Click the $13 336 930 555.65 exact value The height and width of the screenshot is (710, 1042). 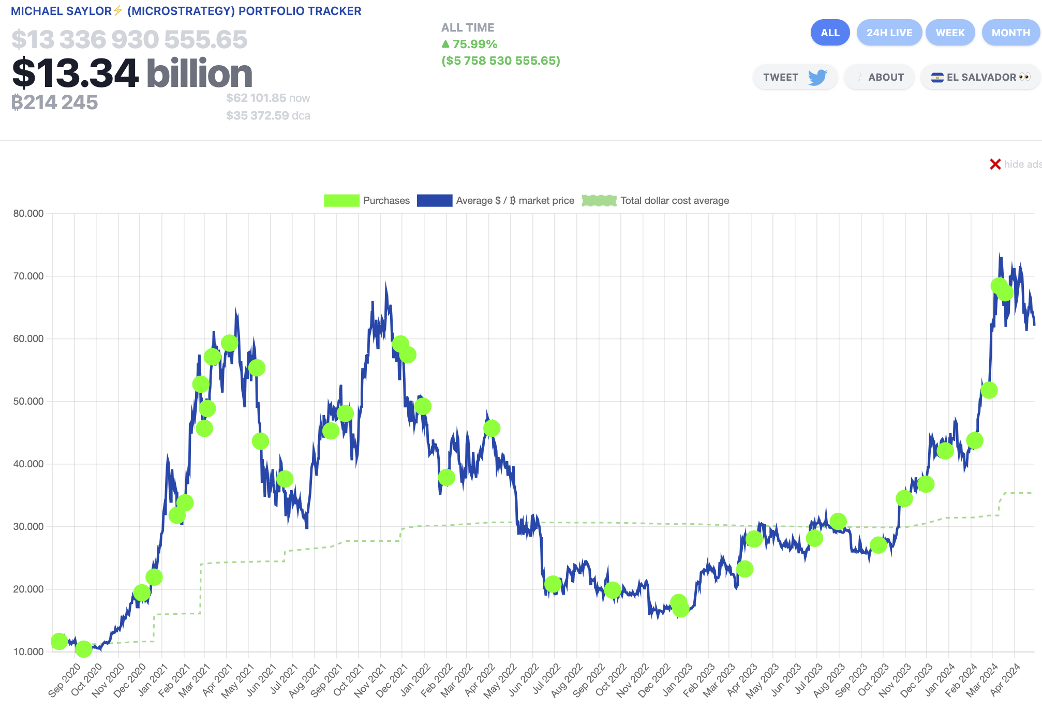coord(129,40)
